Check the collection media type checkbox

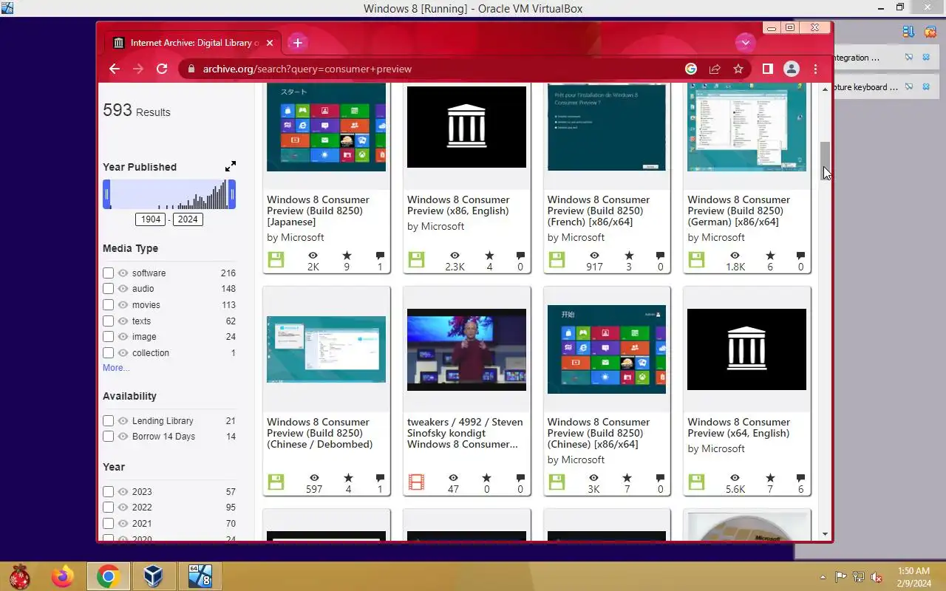click(108, 353)
